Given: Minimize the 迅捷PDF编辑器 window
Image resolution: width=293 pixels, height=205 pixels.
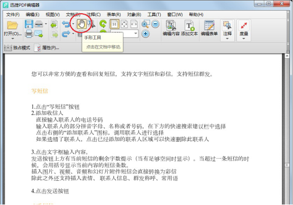Looking at the screenshot, I should (x=259, y=4).
